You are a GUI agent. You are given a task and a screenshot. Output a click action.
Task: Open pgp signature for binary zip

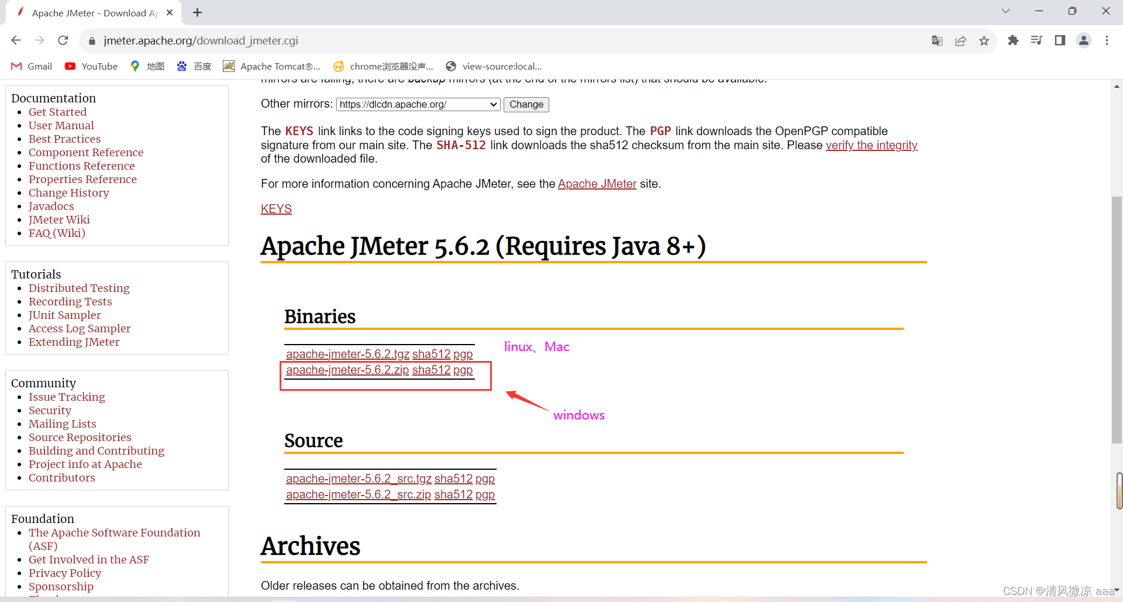click(x=463, y=370)
